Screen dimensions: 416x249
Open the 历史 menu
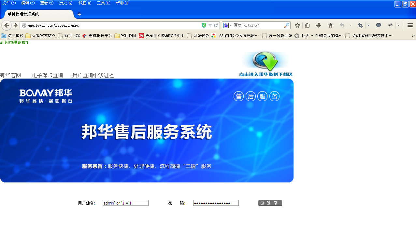click(x=66, y=3)
